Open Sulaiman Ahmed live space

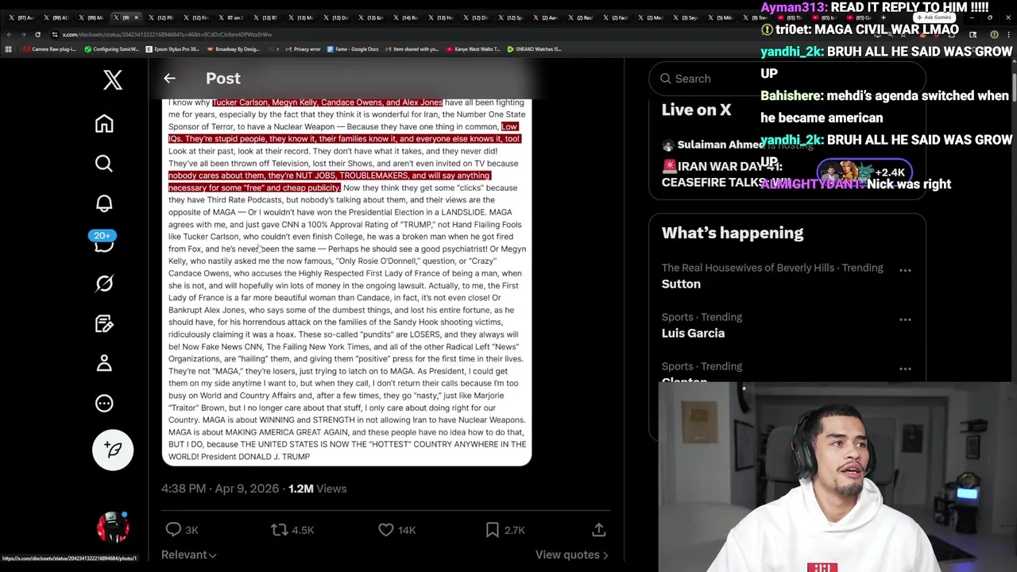[x=787, y=164]
